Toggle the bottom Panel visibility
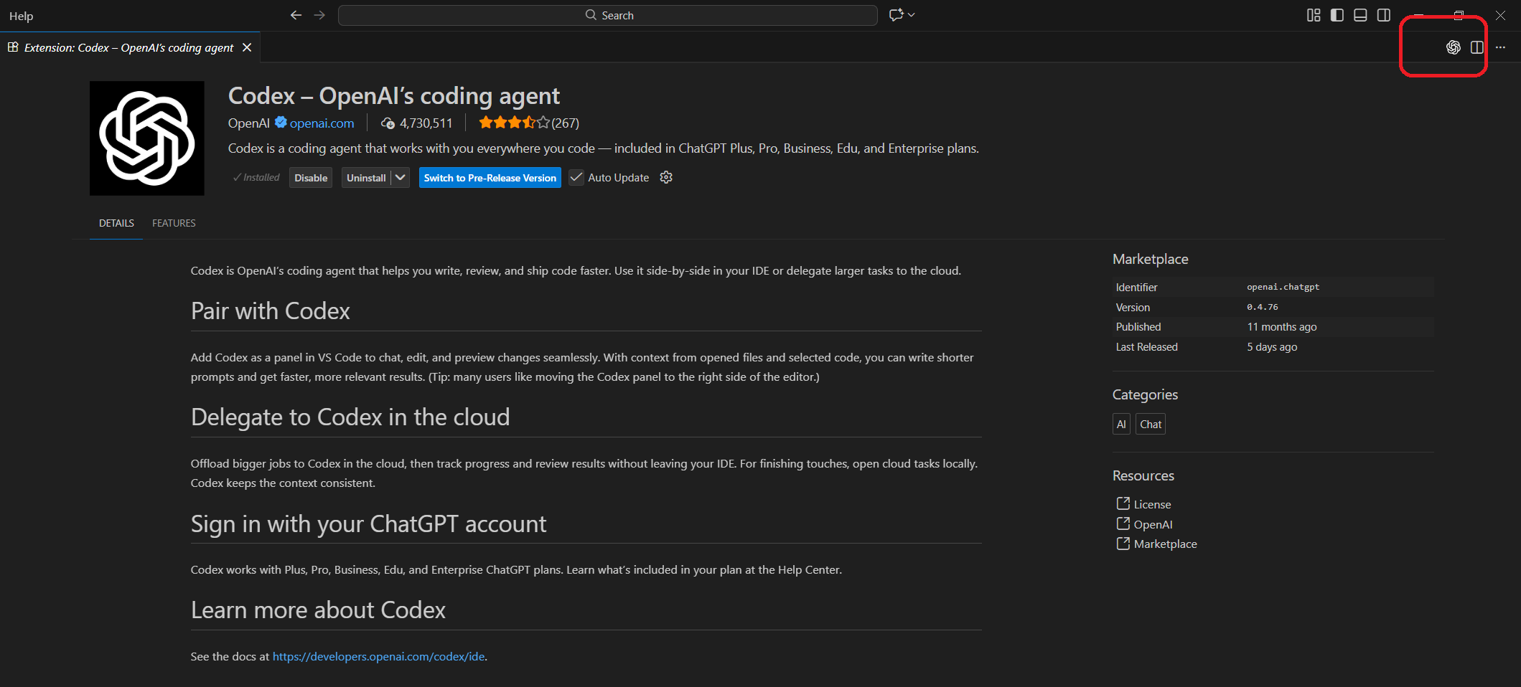Viewport: 1521px width, 687px height. click(1360, 15)
